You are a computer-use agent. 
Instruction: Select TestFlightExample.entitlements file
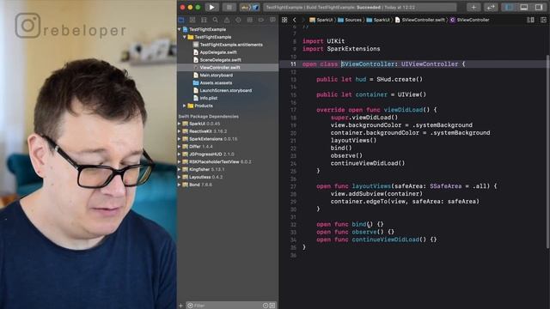228,45
